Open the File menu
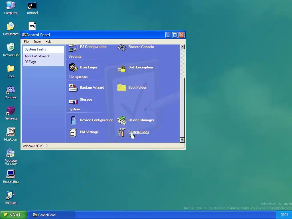The width and height of the screenshot is (292, 219). pos(26,42)
